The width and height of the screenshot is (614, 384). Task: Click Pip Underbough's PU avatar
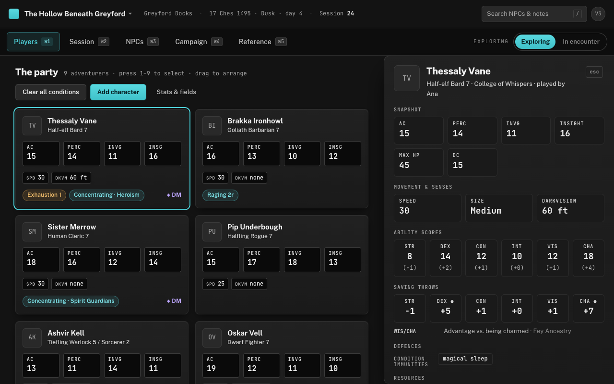point(212,232)
